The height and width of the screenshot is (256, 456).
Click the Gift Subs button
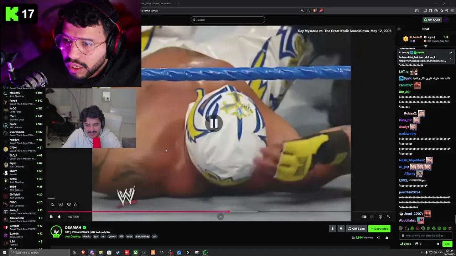coord(356,229)
